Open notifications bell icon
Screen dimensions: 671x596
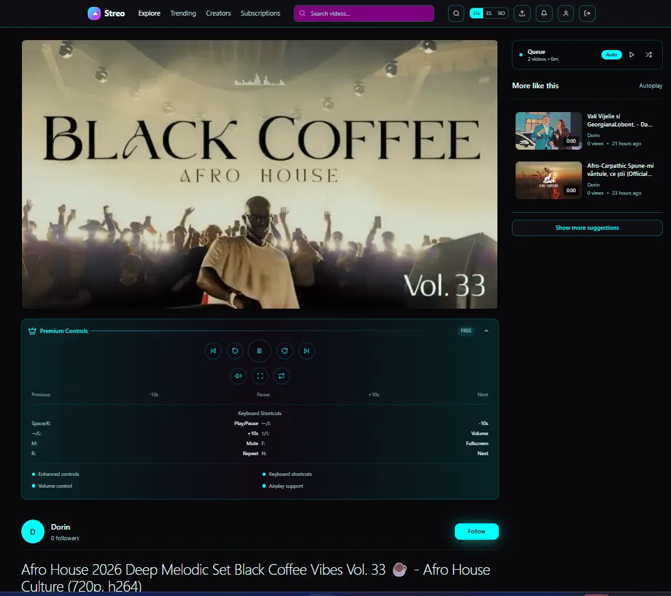pos(544,13)
